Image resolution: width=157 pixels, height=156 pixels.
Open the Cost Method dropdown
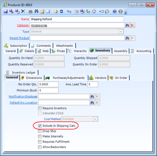coord(95,119)
